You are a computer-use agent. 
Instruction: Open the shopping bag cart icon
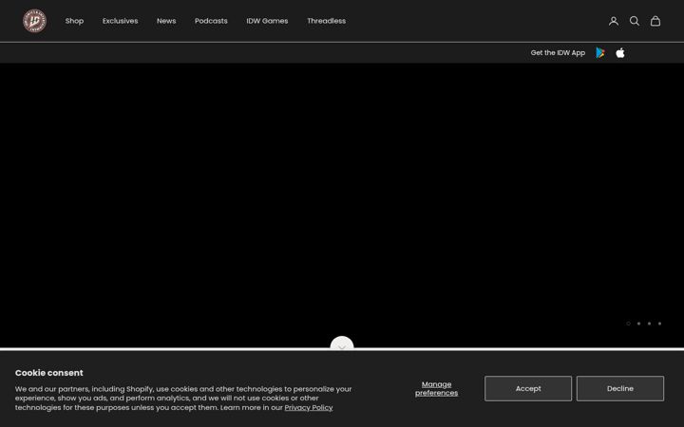point(655,21)
